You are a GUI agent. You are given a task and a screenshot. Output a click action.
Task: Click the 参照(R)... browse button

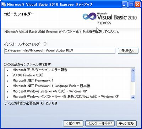pyautogui.click(x=128, y=51)
